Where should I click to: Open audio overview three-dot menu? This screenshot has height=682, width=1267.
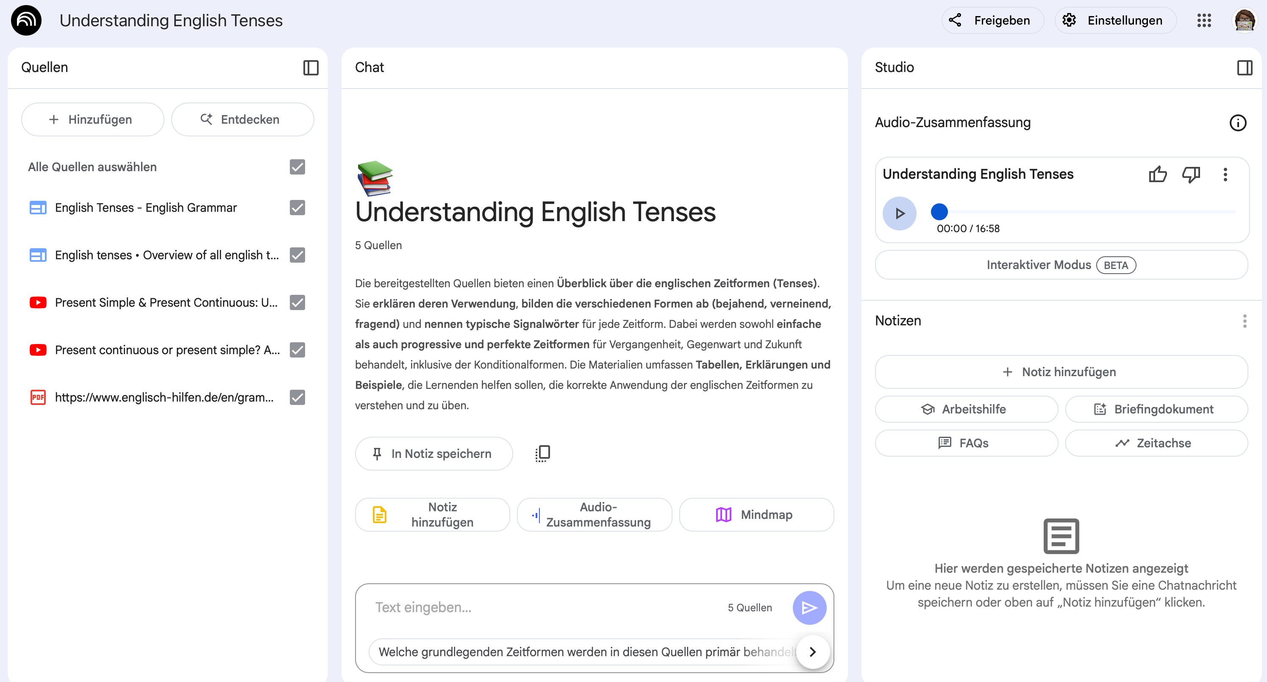pos(1225,174)
